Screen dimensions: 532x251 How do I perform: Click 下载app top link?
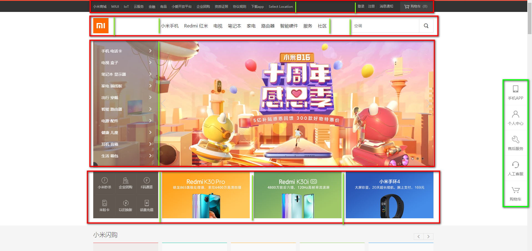tap(258, 6)
